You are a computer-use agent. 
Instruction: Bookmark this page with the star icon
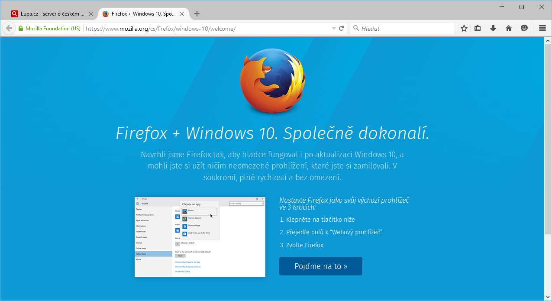(464, 28)
